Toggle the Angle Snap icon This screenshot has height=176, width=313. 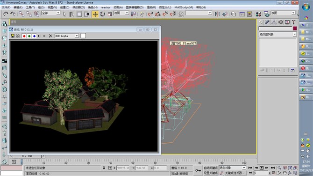pos(158,14)
